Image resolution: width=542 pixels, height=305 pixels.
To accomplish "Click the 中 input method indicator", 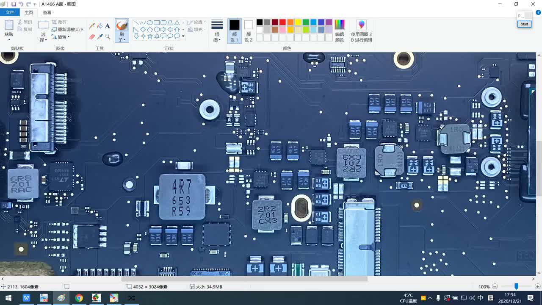I will pyautogui.click(x=481, y=298).
